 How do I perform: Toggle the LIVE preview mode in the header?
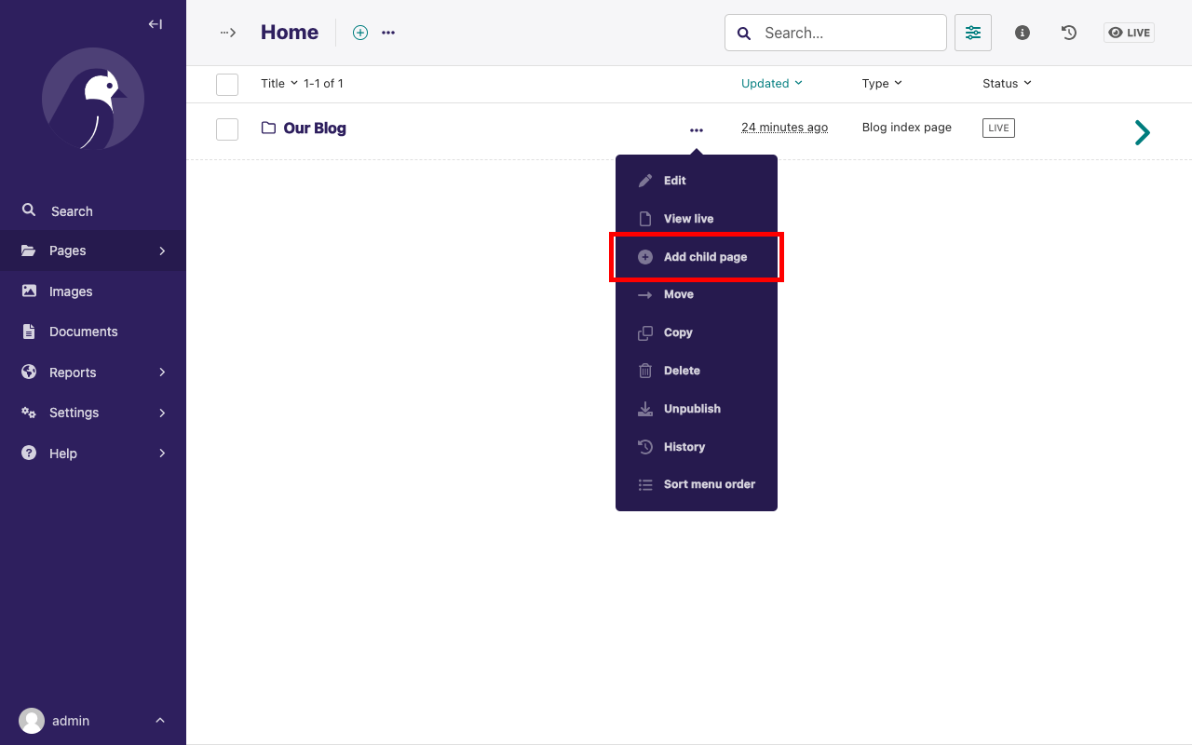1128,32
